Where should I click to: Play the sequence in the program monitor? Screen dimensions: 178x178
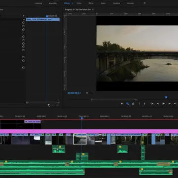point(163,104)
